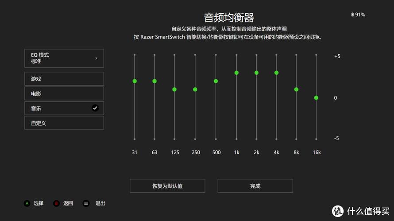Click the green A 选择 button icon
The image size is (394, 221).
click(27, 203)
